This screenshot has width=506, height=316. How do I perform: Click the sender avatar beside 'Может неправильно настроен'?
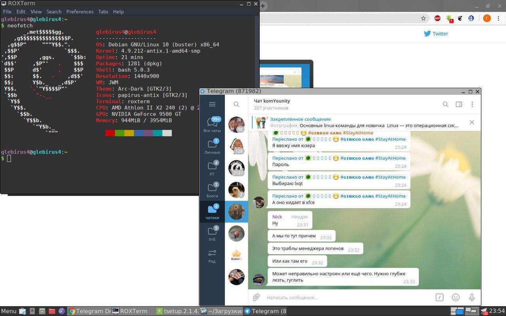point(259,280)
